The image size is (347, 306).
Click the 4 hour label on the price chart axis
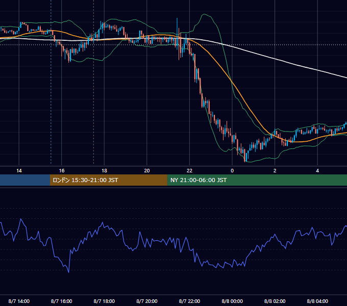pos(317,171)
